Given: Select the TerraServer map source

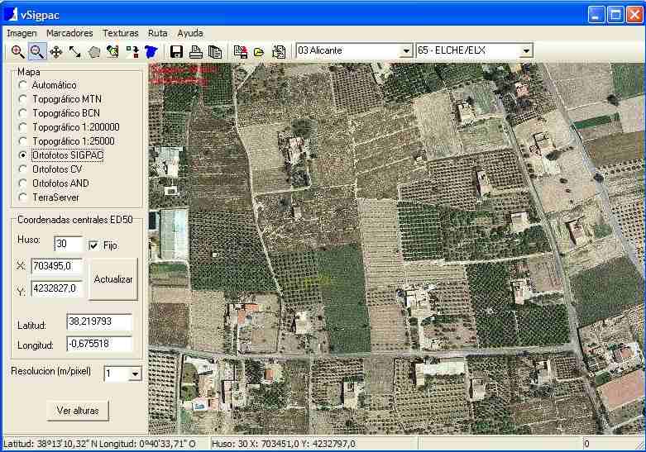Looking at the screenshot, I should pos(23,197).
